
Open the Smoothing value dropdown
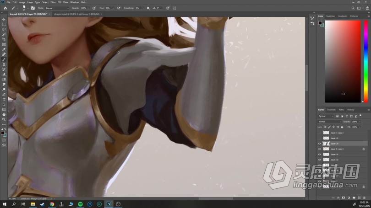pos(143,8)
